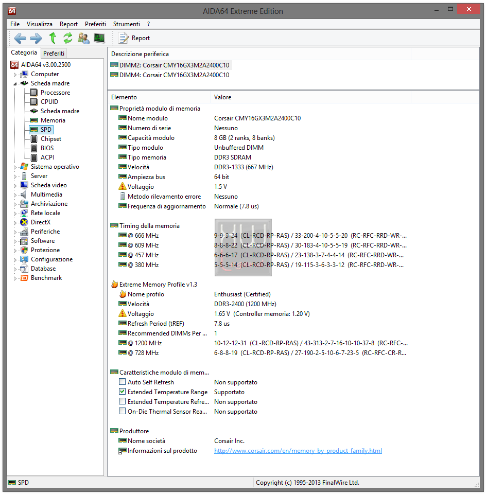Expand the Server tree node
The image size is (487, 495).
tap(15, 176)
